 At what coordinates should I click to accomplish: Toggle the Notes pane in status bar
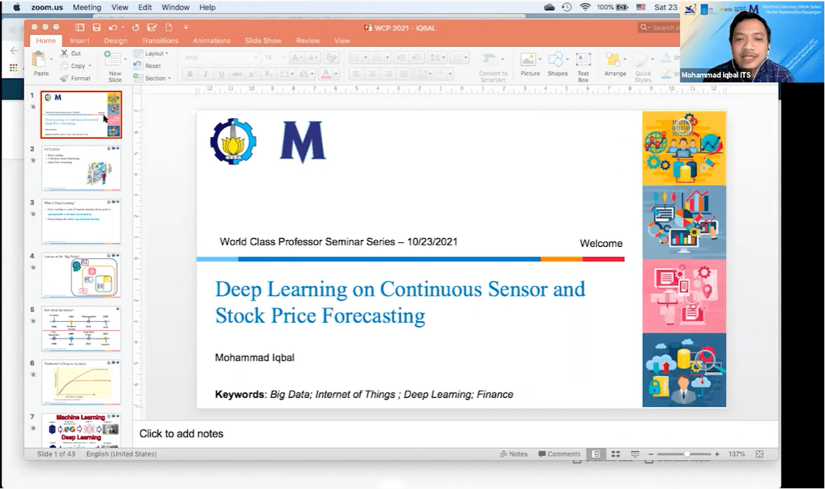pyautogui.click(x=514, y=454)
